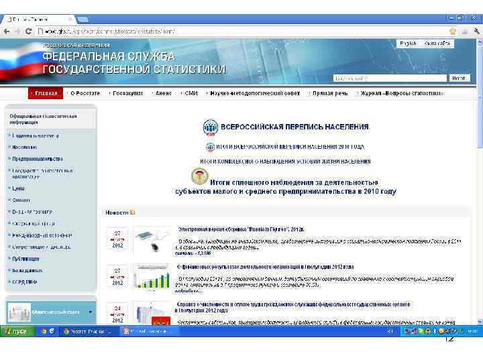This screenshot has height=362, width=483.
Task: Click the census logo icon beside Всероссийская перепись населения
Action: pos(211,127)
